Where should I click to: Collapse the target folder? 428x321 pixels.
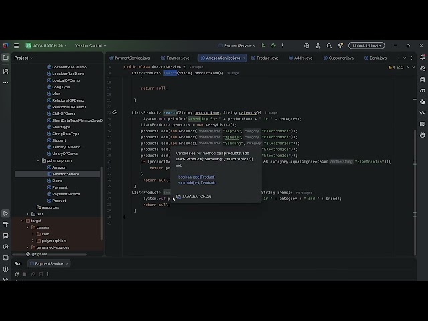(22, 221)
